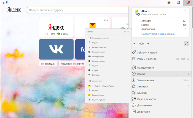Image resolution: width=193 pixels, height=118 pixels.
Task: Toggle fullscreen mode icon
Action: coord(187,44)
